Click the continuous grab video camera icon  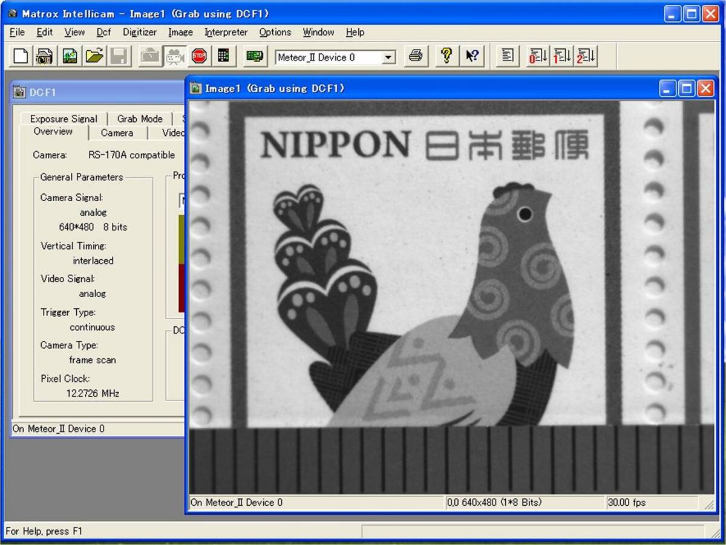point(175,57)
